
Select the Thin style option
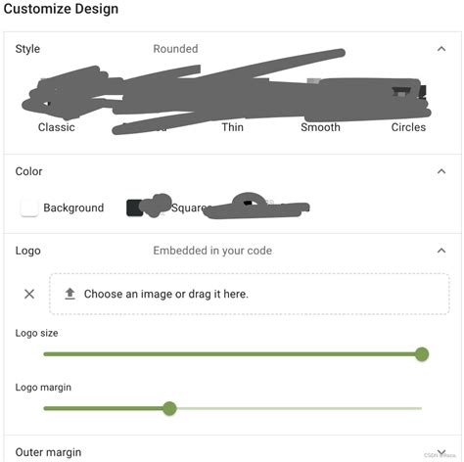pos(233,127)
